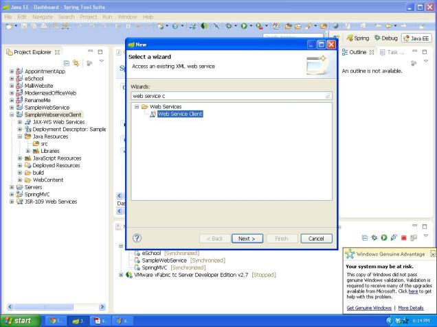Start server using green play icon in Servers view
The width and height of the screenshot is (437, 327).
(384, 237)
